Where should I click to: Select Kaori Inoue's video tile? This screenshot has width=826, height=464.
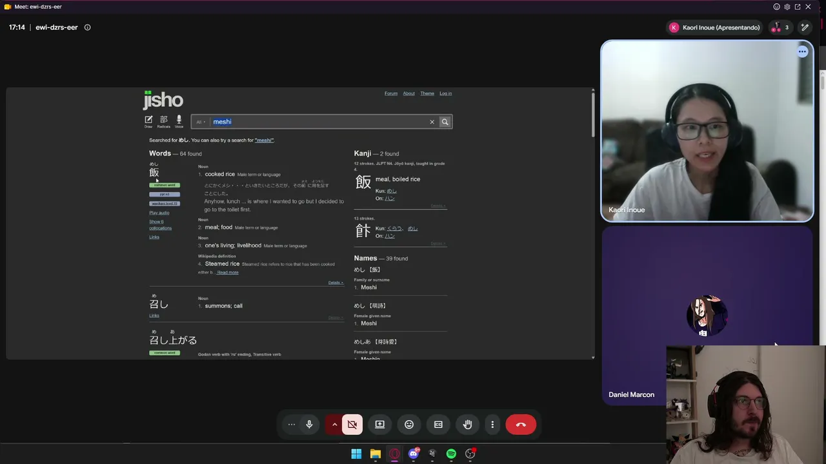point(707,131)
